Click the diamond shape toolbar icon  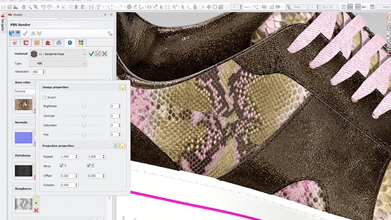pyautogui.click(x=209, y=7)
